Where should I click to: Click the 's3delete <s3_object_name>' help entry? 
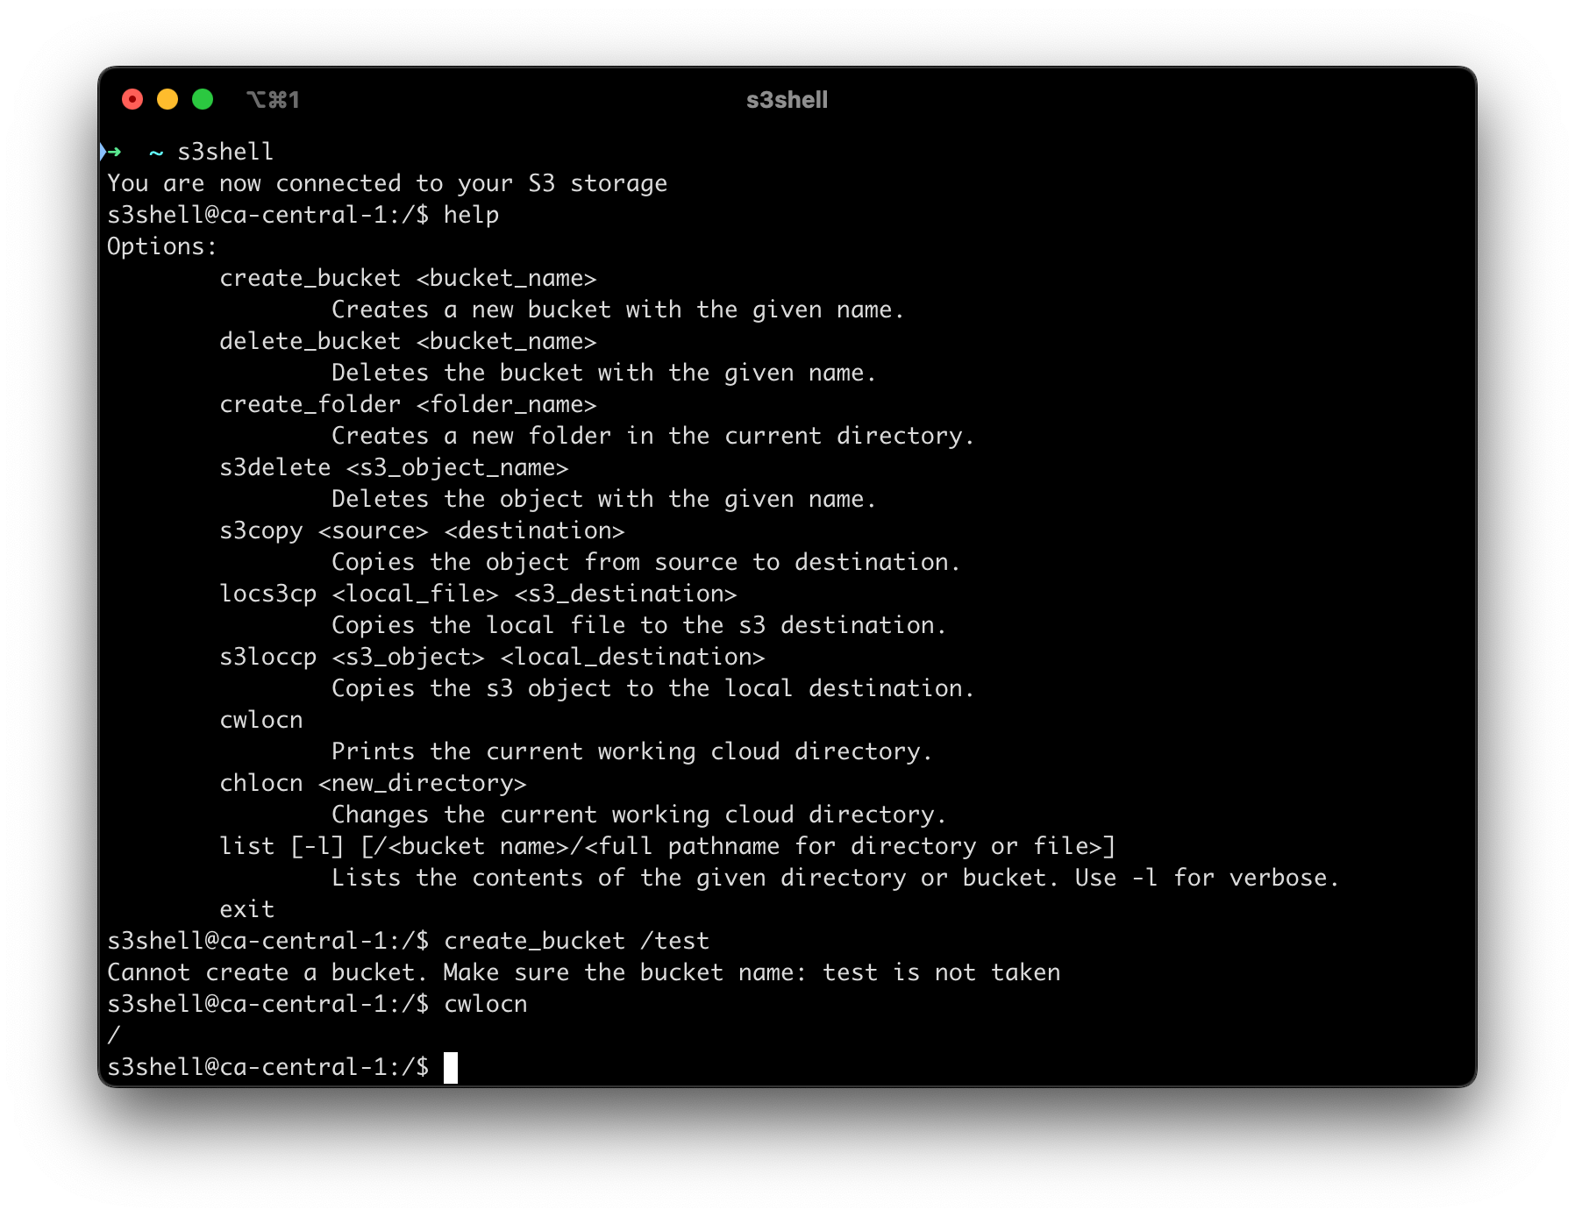[394, 467]
